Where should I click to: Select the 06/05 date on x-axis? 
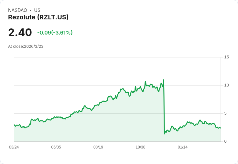pos(56,147)
